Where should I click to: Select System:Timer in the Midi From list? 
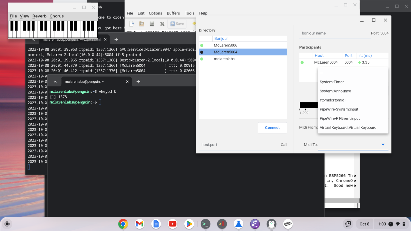pyautogui.click(x=332, y=82)
